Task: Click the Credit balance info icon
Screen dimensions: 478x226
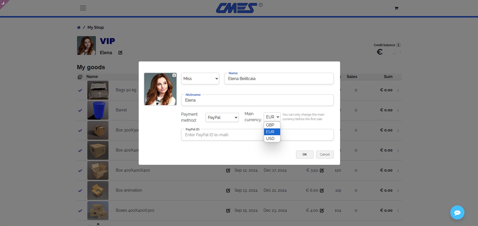Action: (398, 45)
